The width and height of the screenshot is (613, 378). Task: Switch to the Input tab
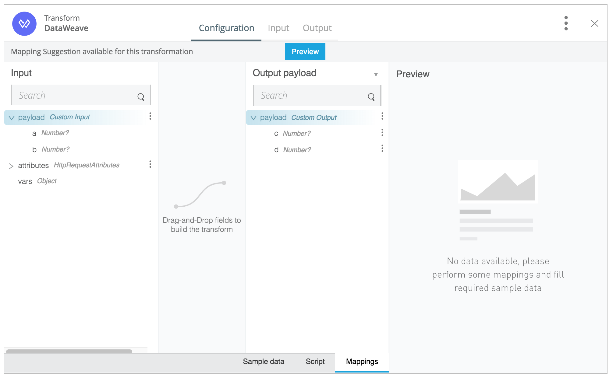coord(278,28)
